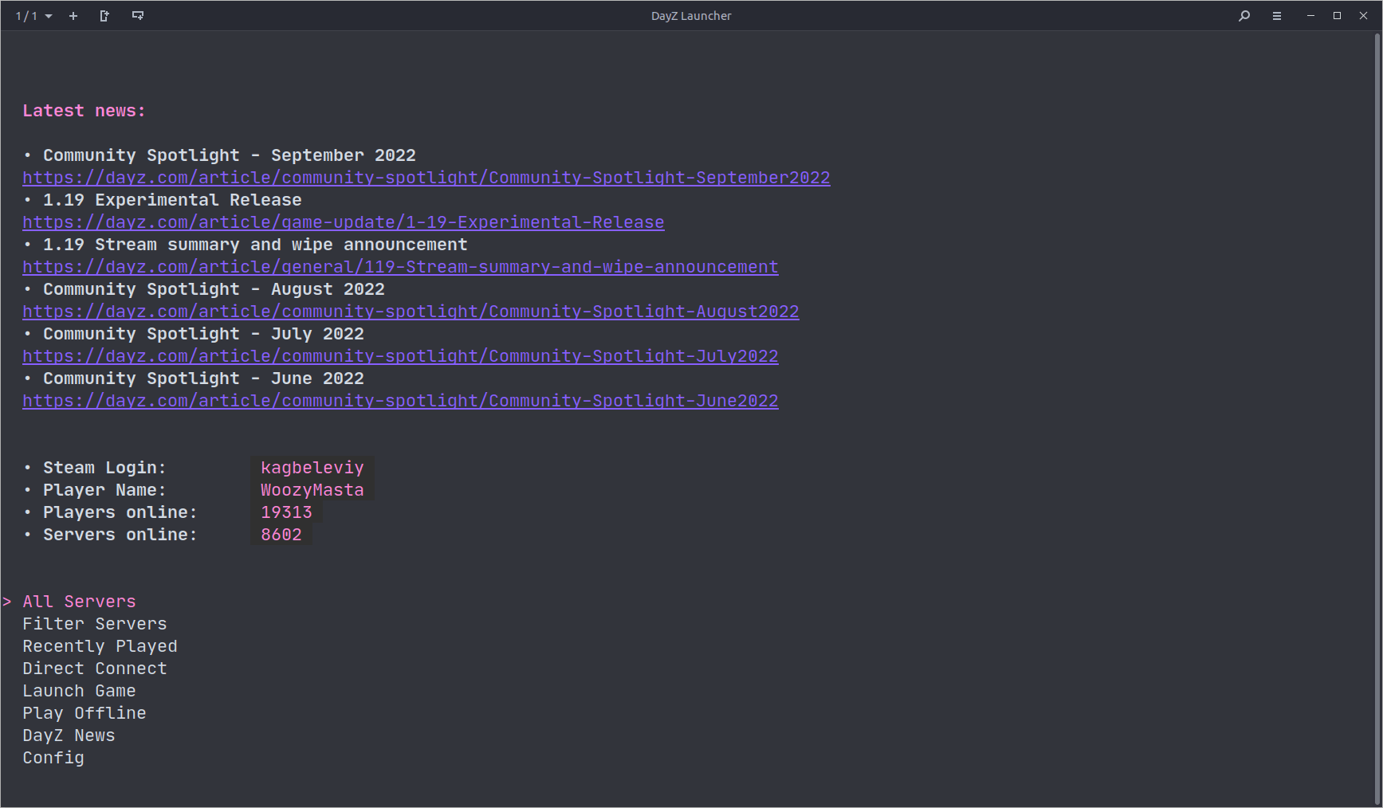This screenshot has width=1383, height=808.
Task: Open Community Spotlight August2022 link
Action: pyautogui.click(x=411, y=312)
